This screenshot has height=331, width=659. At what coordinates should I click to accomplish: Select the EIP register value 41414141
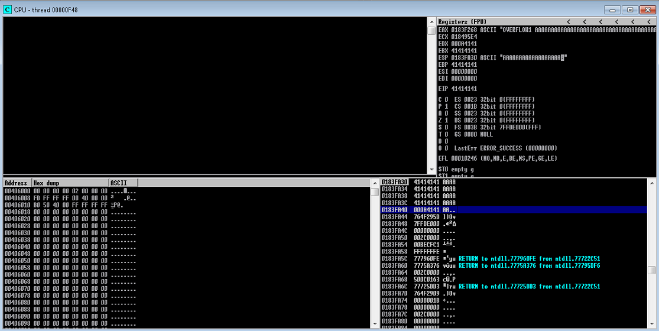click(x=464, y=89)
